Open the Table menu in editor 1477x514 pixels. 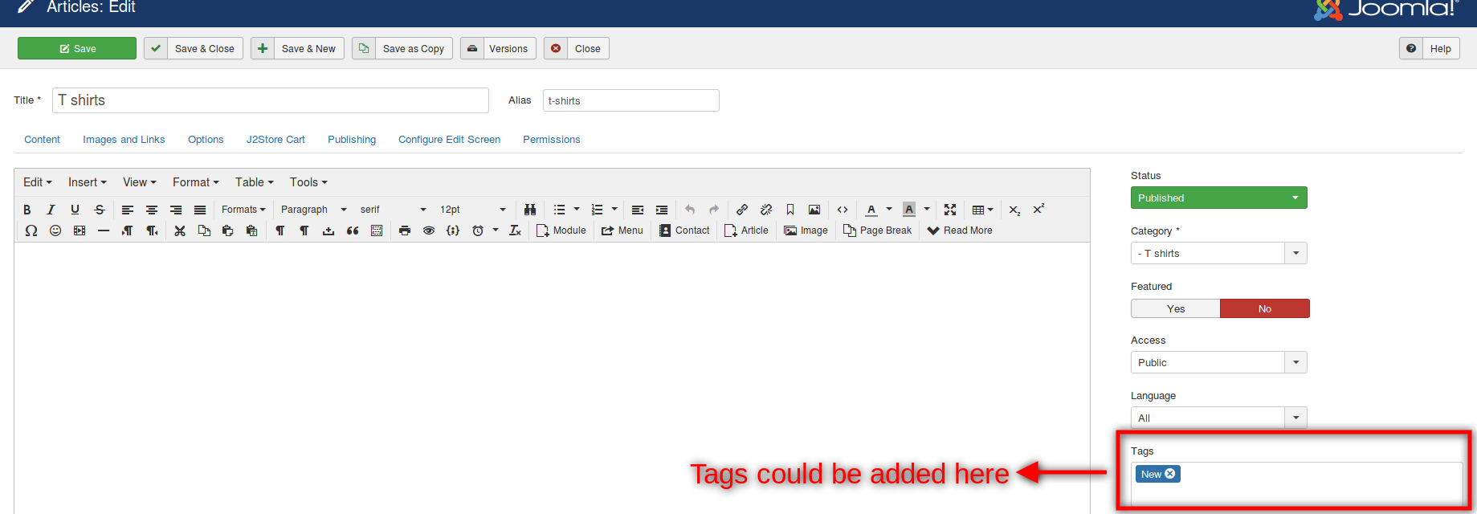pyautogui.click(x=254, y=182)
